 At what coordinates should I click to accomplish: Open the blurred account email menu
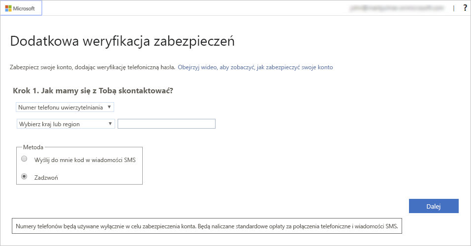(397, 8)
